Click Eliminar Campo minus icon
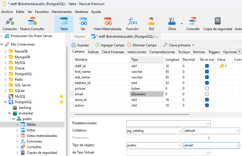Screen dimensions: 242x156 point(129,45)
